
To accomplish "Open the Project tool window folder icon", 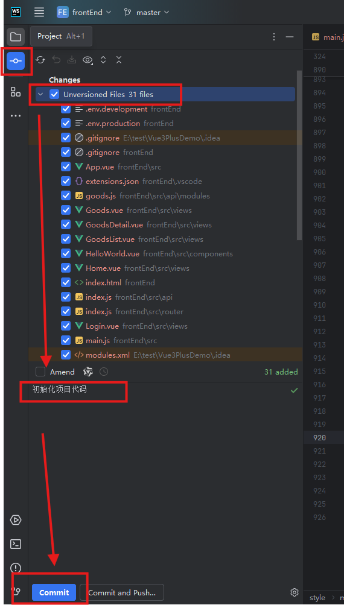I will point(16,37).
